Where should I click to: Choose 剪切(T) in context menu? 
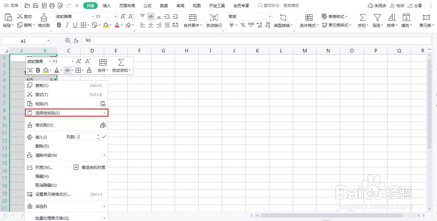[67, 95]
